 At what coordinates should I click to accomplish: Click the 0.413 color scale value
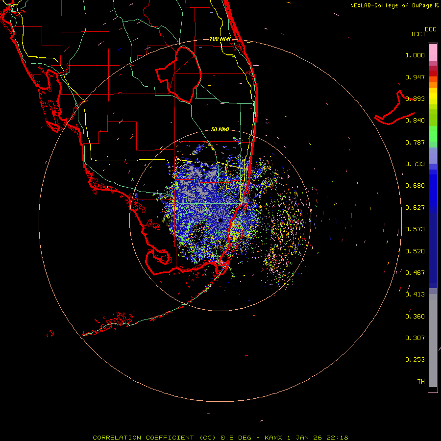click(x=415, y=294)
